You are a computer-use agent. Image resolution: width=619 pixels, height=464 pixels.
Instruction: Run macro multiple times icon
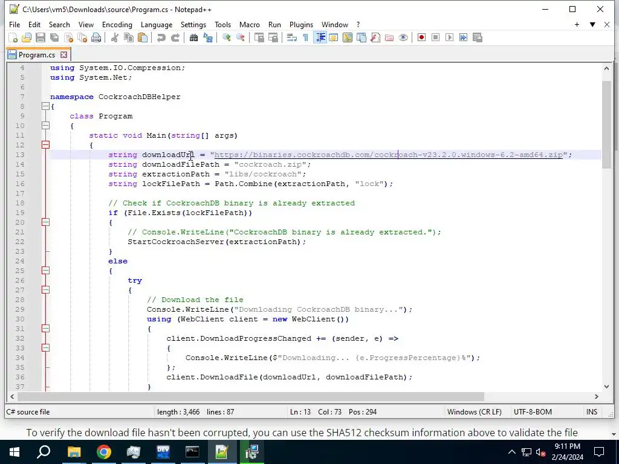(x=464, y=37)
